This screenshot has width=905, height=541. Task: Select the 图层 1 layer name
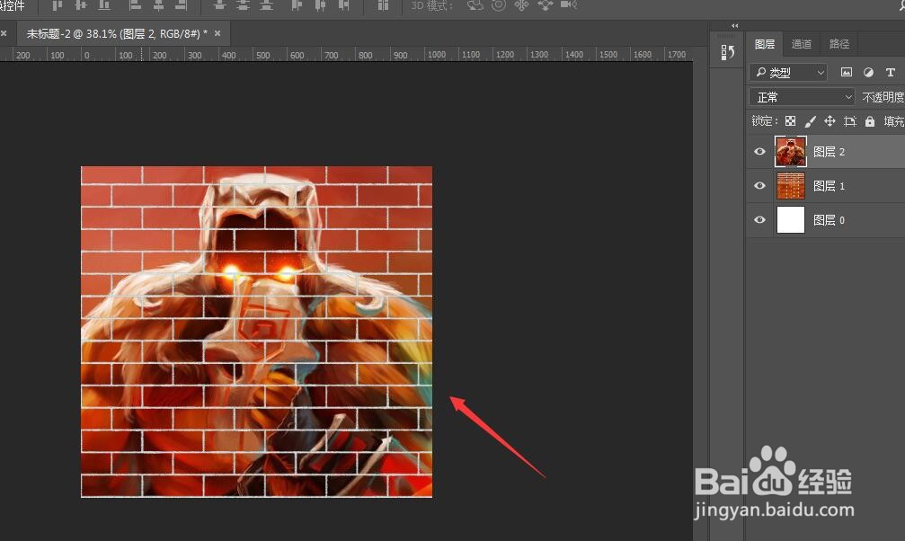click(x=829, y=186)
